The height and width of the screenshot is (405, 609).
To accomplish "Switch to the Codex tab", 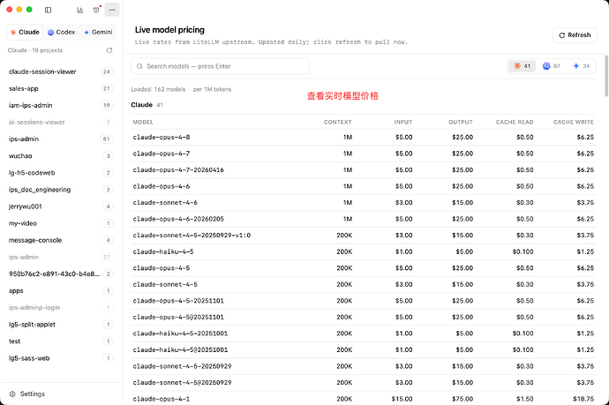I will [x=62, y=33].
